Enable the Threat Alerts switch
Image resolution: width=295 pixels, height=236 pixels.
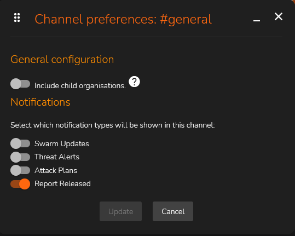[20, 157]
